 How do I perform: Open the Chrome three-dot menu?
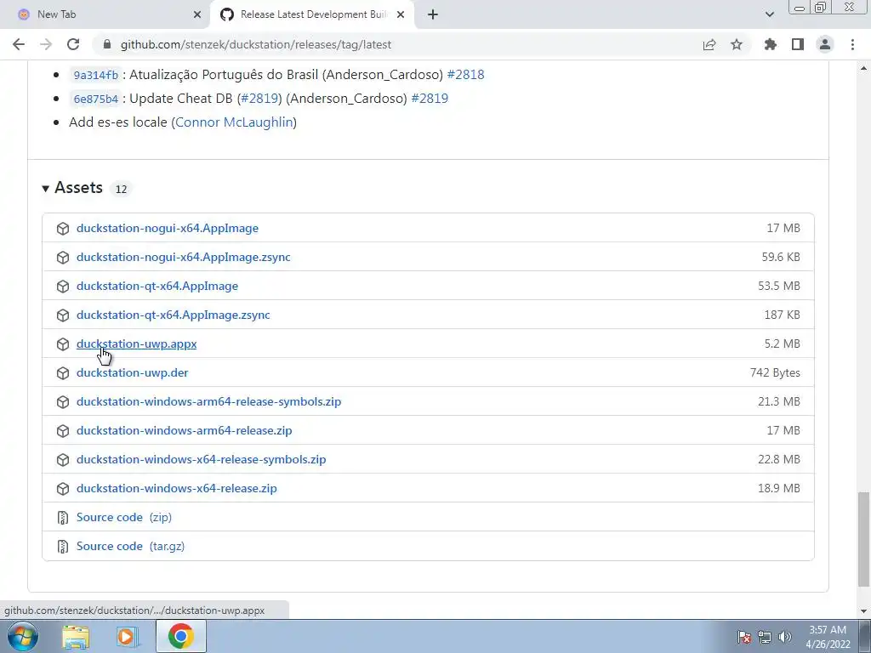(852, 44)
